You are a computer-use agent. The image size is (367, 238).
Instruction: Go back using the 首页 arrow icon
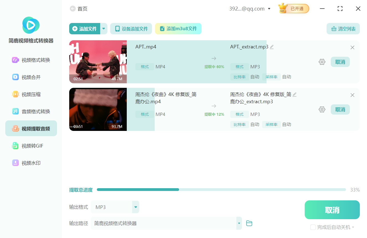point(73,9)
